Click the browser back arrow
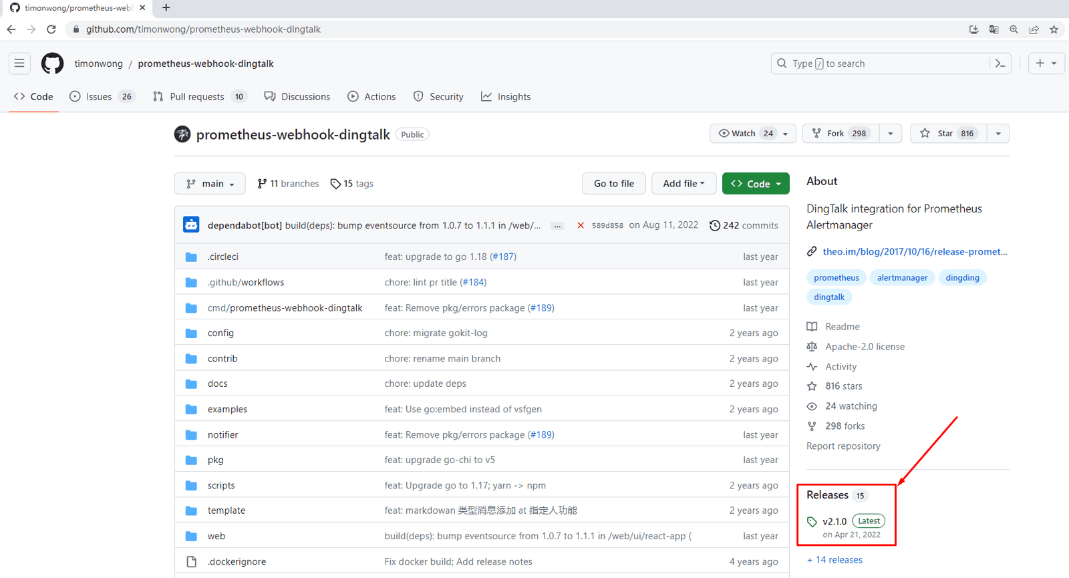Viewport: 1069px width, 578px height. click(11, 29)
